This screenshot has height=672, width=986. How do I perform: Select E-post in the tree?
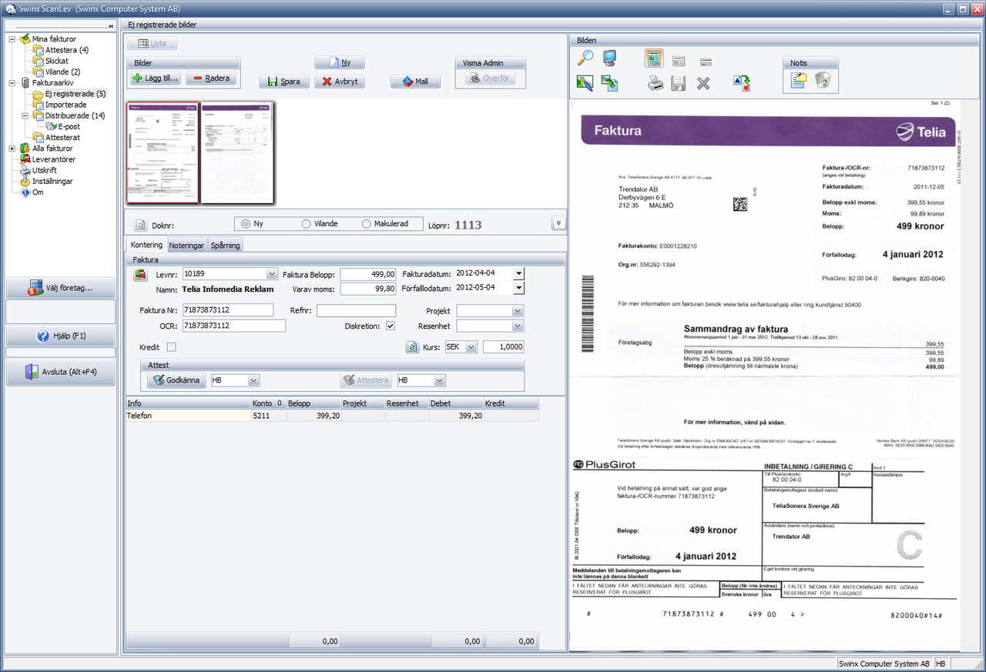coord(69,126)
